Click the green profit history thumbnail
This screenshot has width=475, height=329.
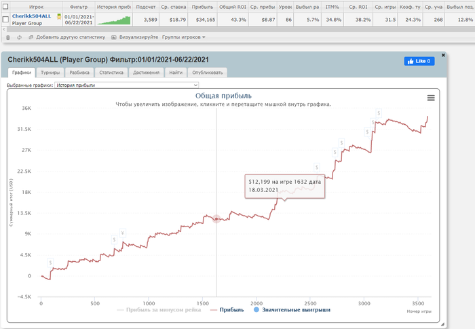click(x=114, y=20)
